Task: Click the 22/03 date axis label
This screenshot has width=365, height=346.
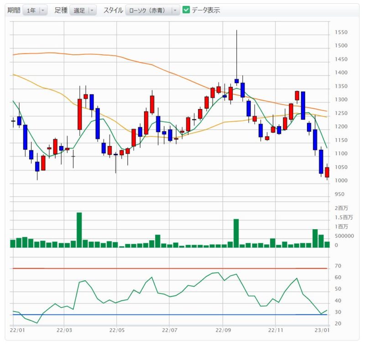Action: coord(64,330)
